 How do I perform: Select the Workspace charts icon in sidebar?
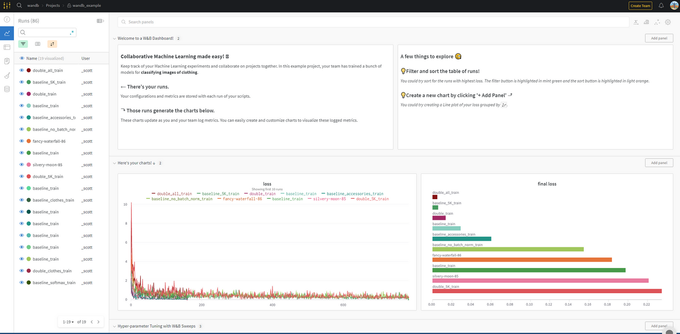[7, 33]
